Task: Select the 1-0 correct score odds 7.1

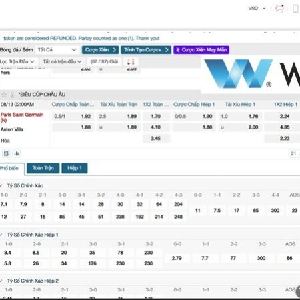Action: point(4,204)
